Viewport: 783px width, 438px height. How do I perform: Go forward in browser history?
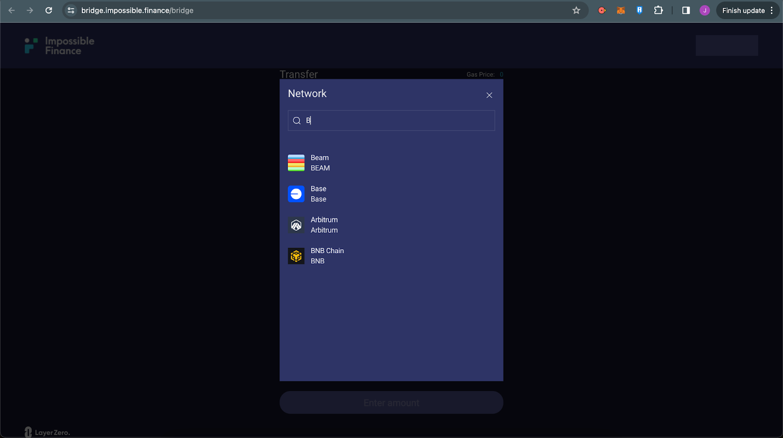30,10
